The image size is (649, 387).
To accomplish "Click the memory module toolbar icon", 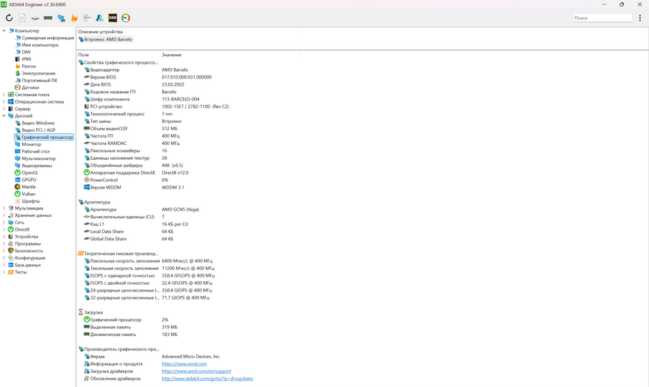I will 48,18.
